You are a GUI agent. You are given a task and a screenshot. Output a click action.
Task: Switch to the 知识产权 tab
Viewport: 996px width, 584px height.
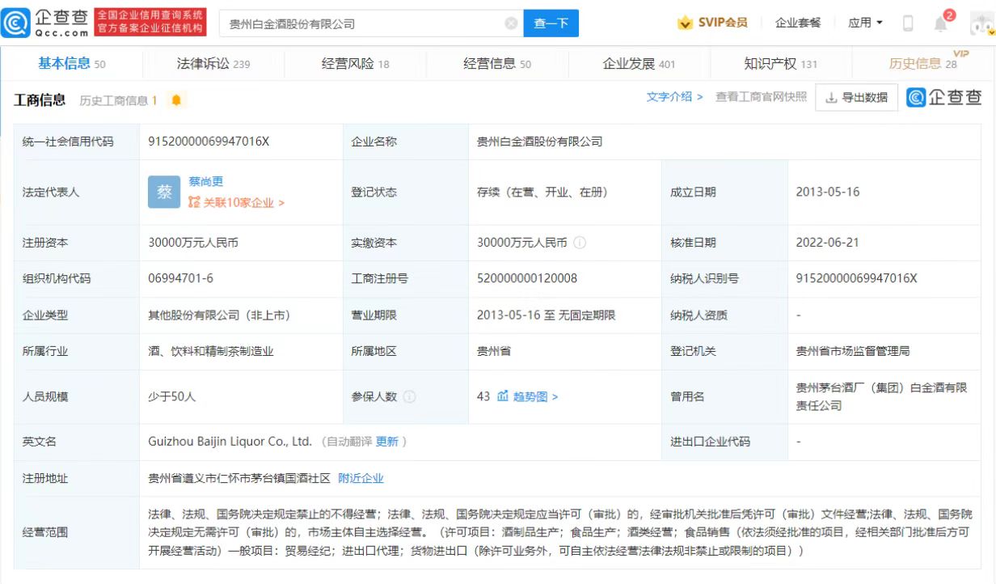pyautogui.click(x=780, y=63)
